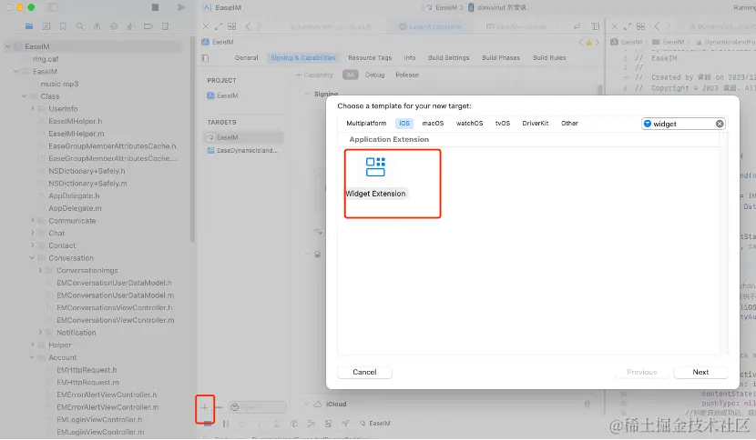Clear the widget search text

(x=720, y=124)
